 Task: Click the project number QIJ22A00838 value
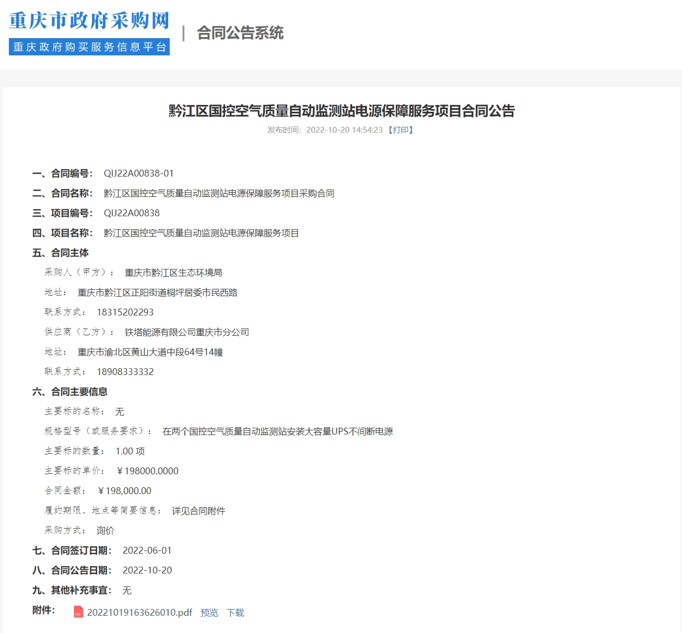(x=132, y=213)
